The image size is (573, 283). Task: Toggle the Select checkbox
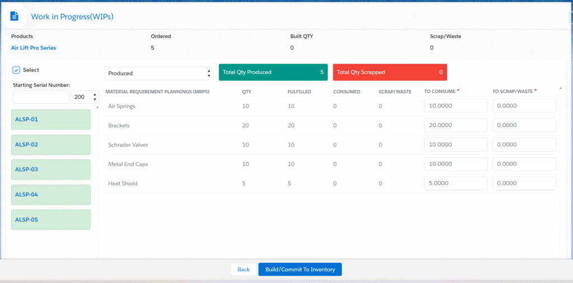(16, 70)
